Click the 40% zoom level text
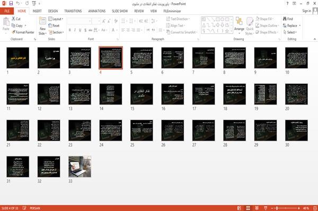Image resolution: width=318 pixels, height=211 pixels. 306,208
